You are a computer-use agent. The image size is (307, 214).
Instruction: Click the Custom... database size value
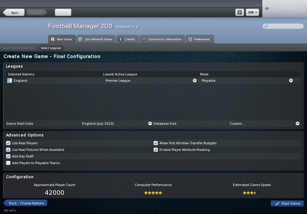tap(237, 124)
